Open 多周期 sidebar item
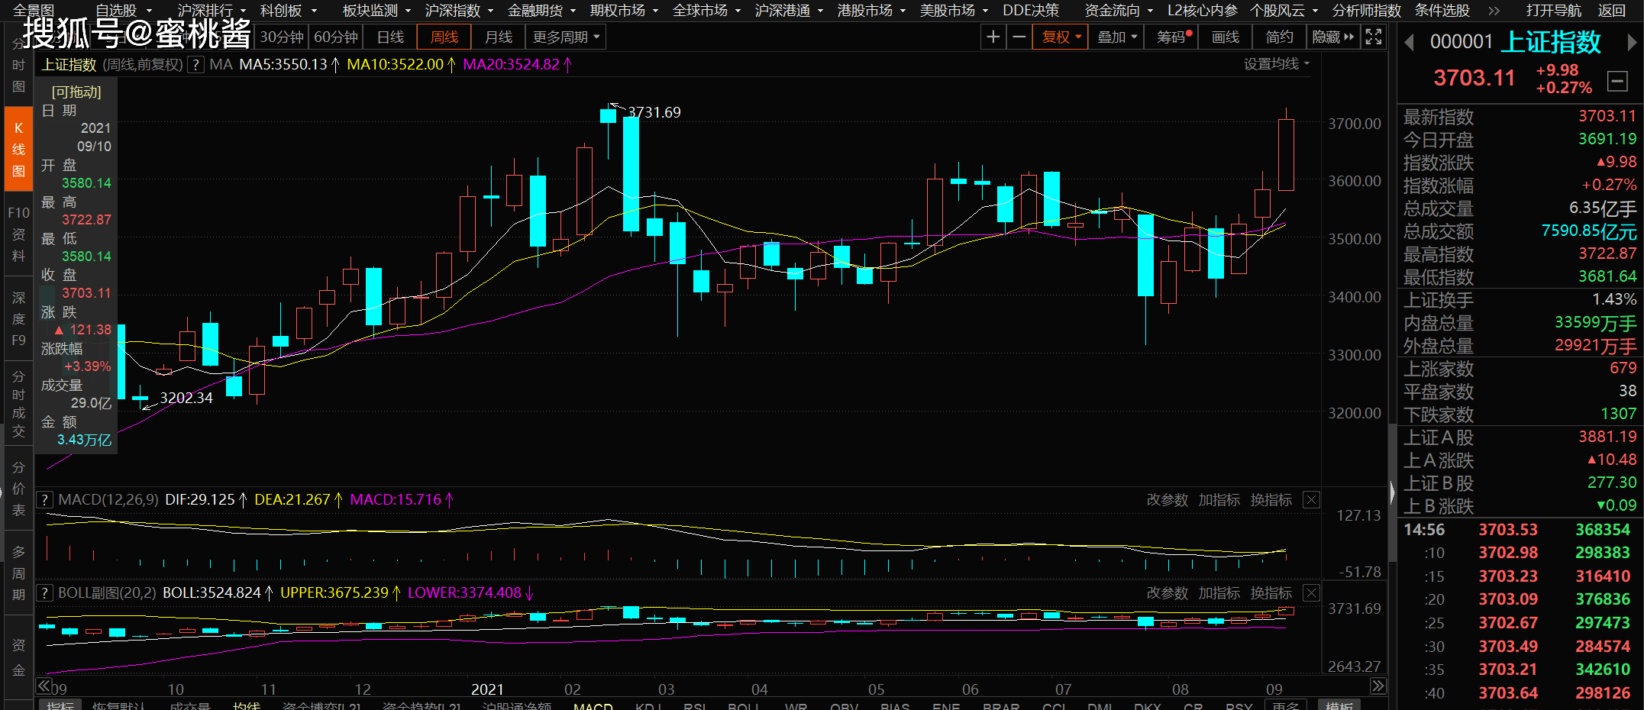1644x710 pixels. [x=18, y=573]
